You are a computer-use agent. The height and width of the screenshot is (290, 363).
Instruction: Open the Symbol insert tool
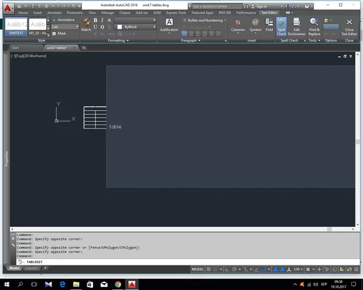[x=255, y=25]
